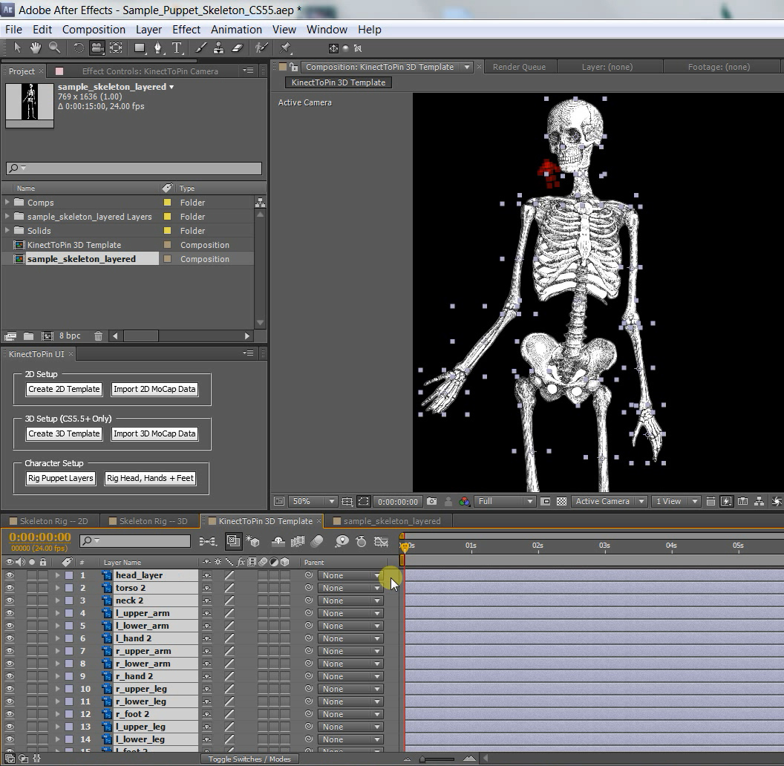Expand the head_layer layer properties
Screen dimensions: 784x766
pyautogui.click(x=57, y=575)
